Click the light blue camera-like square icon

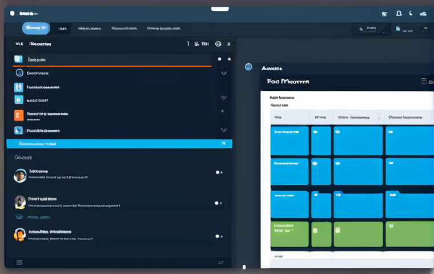19,99
